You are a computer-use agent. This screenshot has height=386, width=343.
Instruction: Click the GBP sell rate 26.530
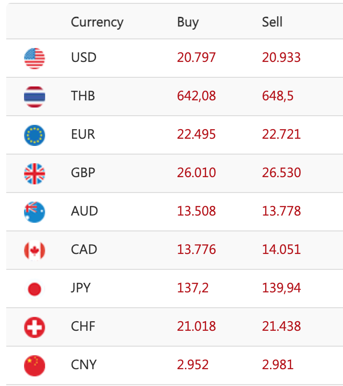click(x=282, y=173)
